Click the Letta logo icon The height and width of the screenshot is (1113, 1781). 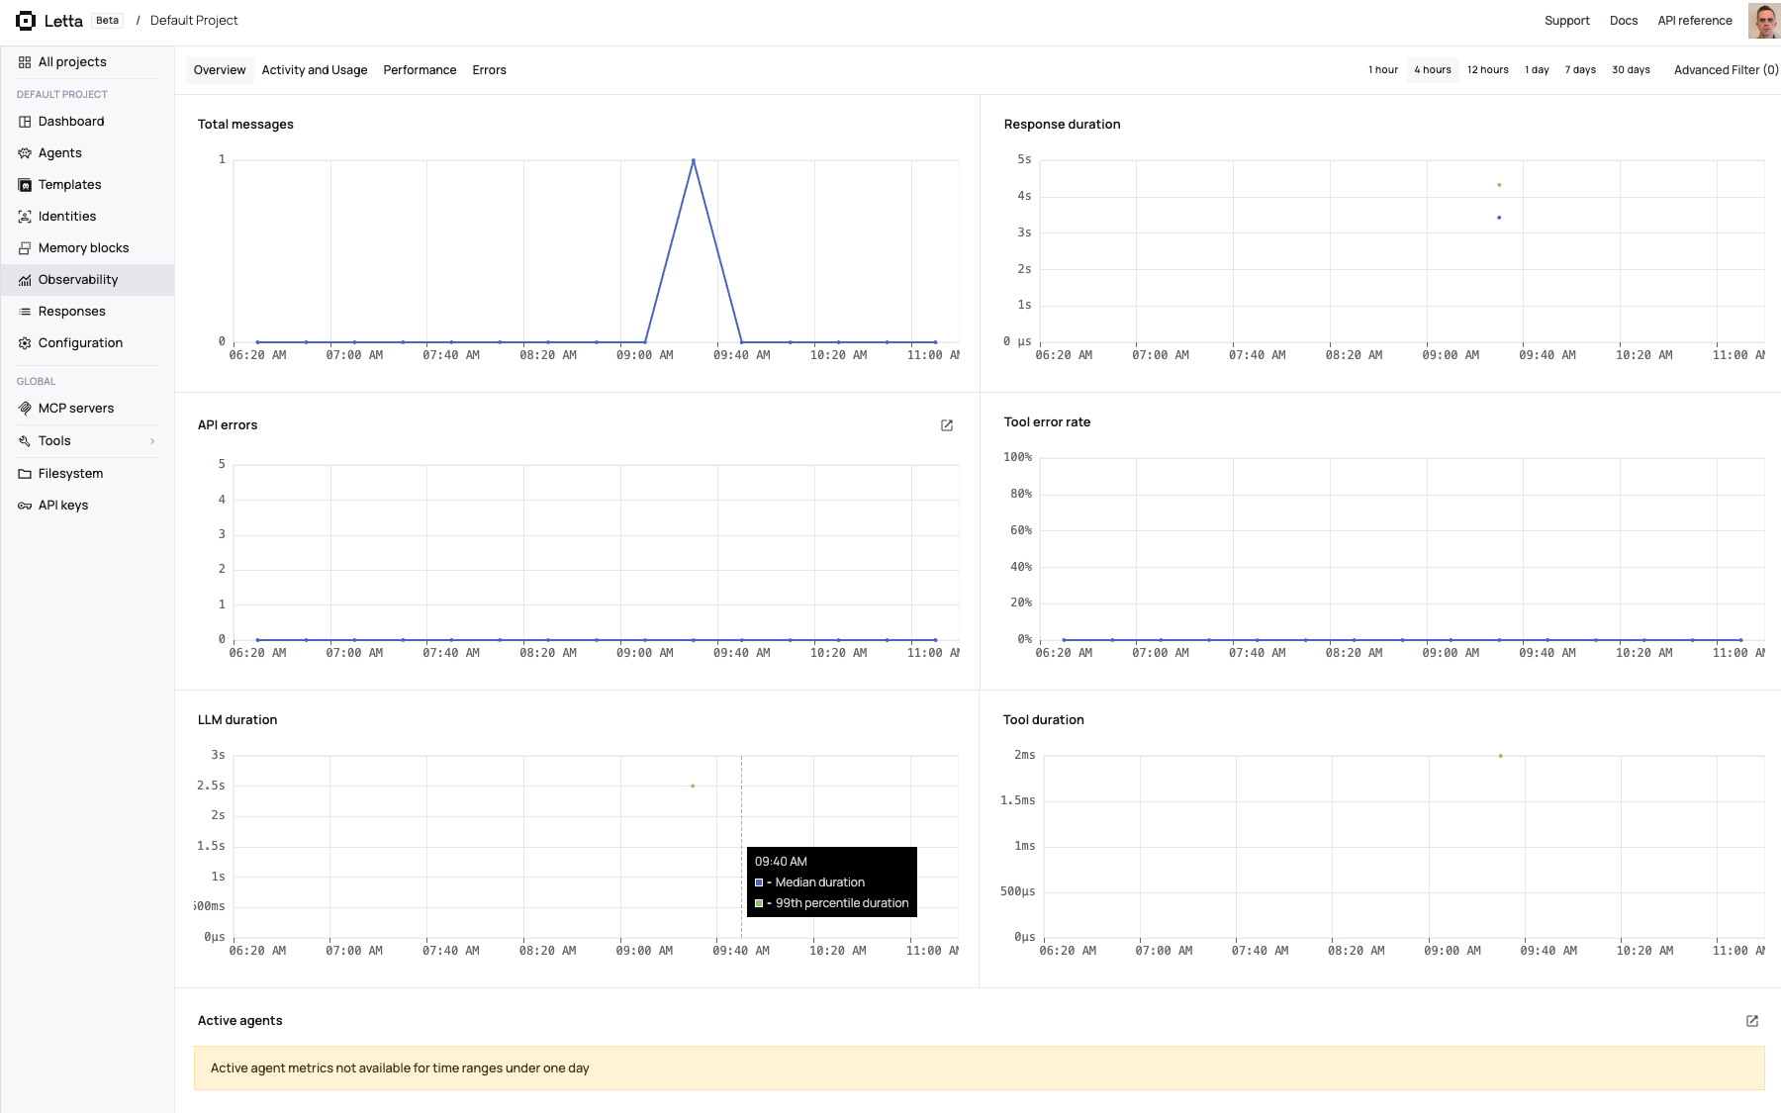point(26,21)
